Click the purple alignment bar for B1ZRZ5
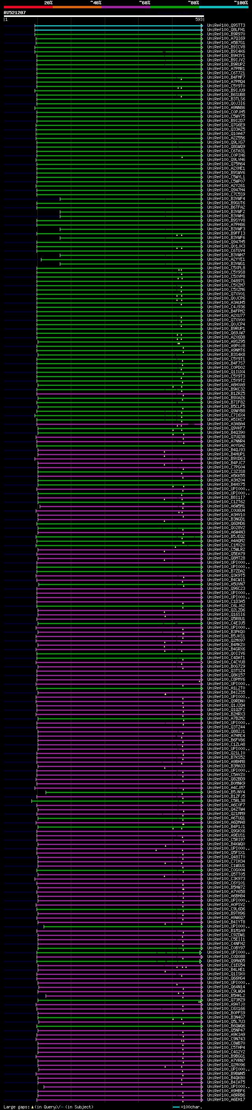This screenshot has height=1110, width=252. point(119,394)
